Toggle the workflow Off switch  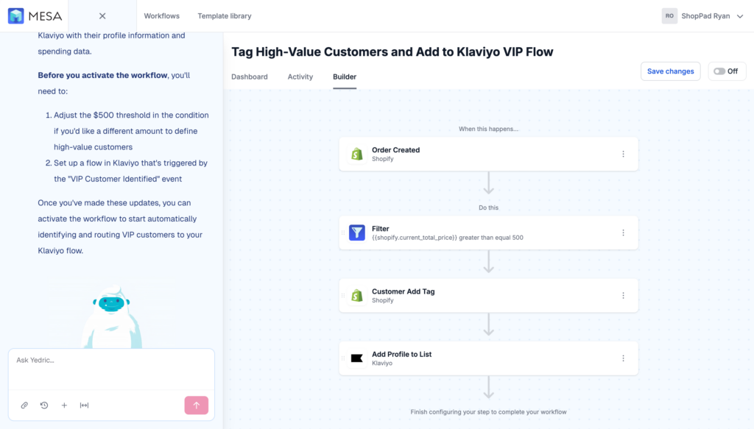pyautogui.click(x=726, y=71)
